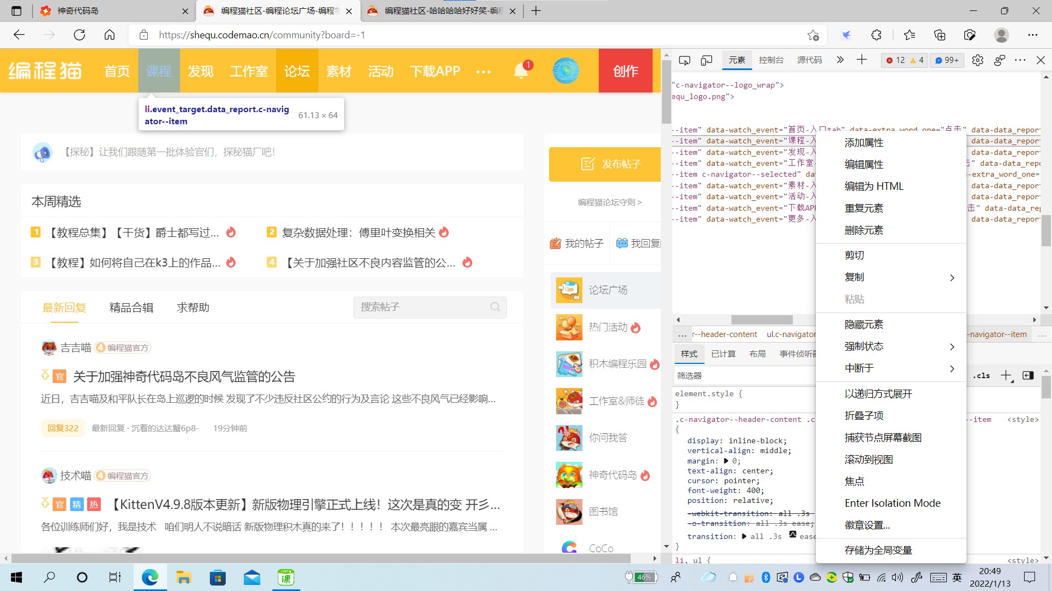Click the notification bell icon
1052x591 pixels.
click(521, 71)
